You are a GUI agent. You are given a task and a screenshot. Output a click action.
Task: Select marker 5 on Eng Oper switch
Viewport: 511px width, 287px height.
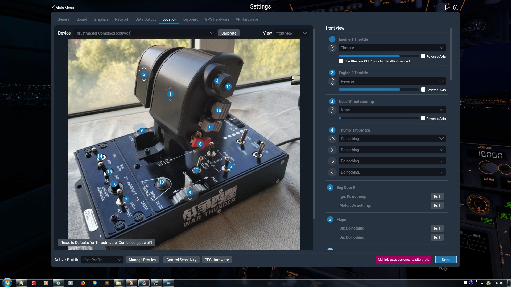coord(230,166)
